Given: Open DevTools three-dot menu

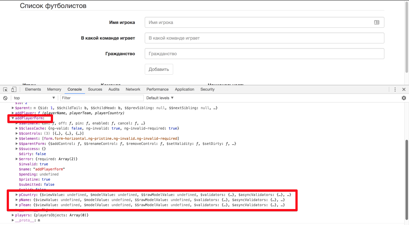Looking at the screenshot, I should pos(395,89).
